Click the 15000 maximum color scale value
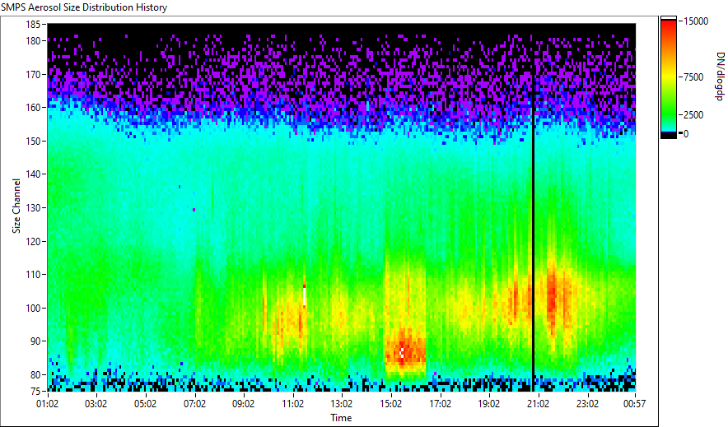This screenshot has width=728, height=427. (696, 21)
